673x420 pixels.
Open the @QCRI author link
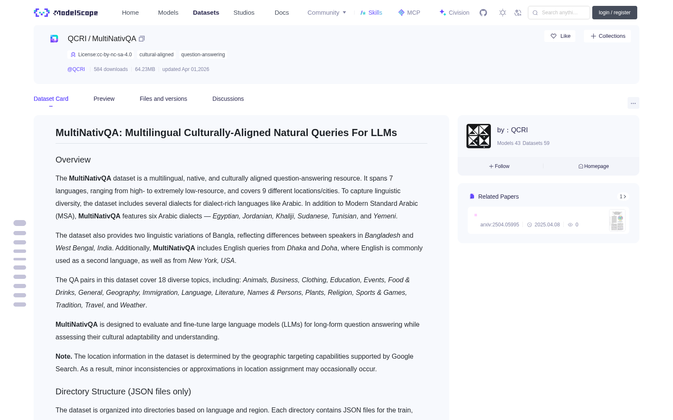click(x=76, y=69)
